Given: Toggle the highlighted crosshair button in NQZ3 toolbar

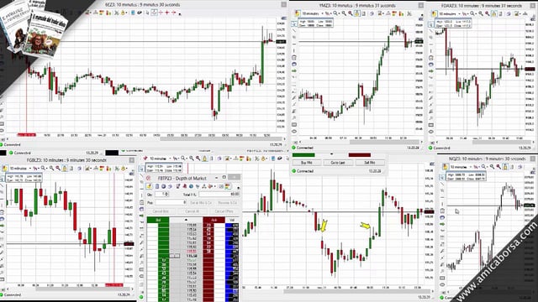Looking at the screenshot, I should (505, 167).
